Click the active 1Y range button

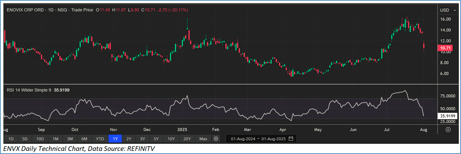115,139
